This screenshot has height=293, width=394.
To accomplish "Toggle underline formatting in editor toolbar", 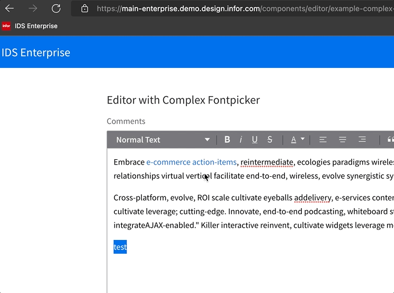I will (x=255, y=140).
